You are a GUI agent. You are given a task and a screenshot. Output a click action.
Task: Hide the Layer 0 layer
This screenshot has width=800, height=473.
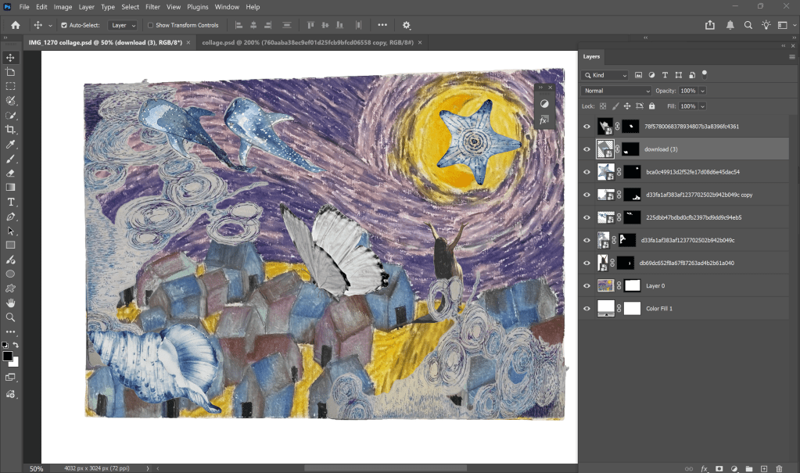pos(587,286)
